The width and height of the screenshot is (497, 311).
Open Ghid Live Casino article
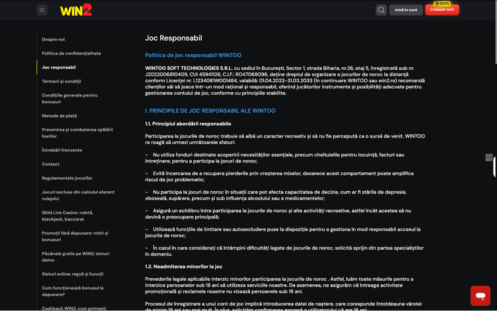pyautogui.click(x=67, y=216)
